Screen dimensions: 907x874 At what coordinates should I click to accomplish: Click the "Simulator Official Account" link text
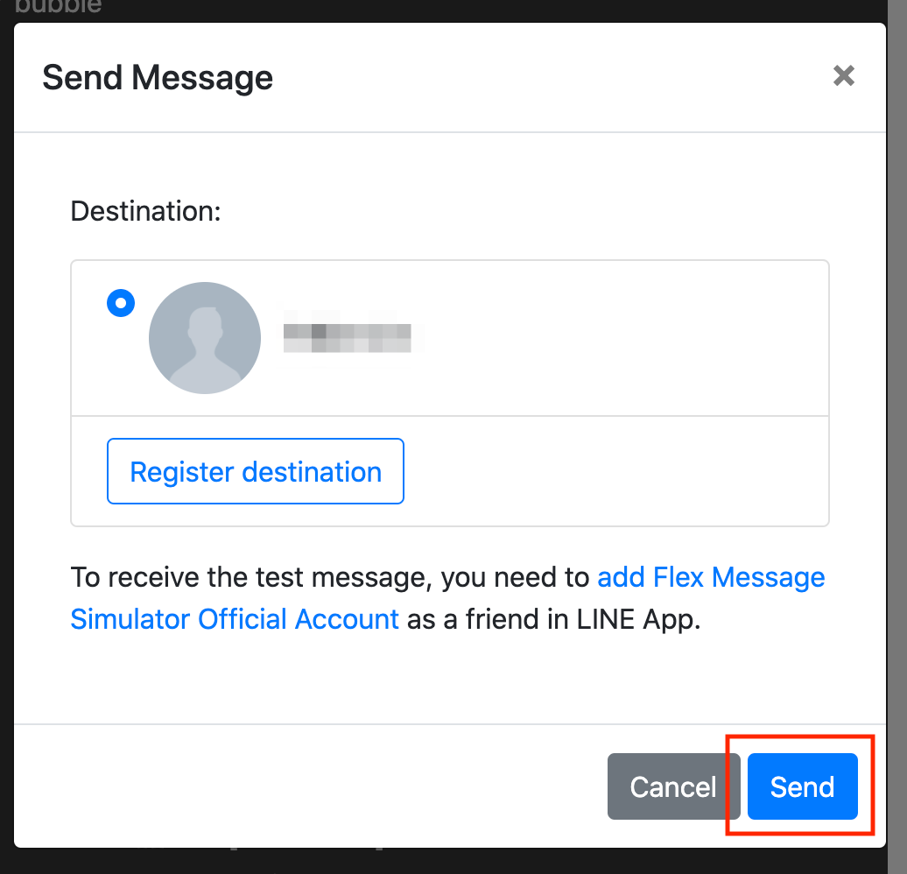pyautogui.click(x=235, y=619)
